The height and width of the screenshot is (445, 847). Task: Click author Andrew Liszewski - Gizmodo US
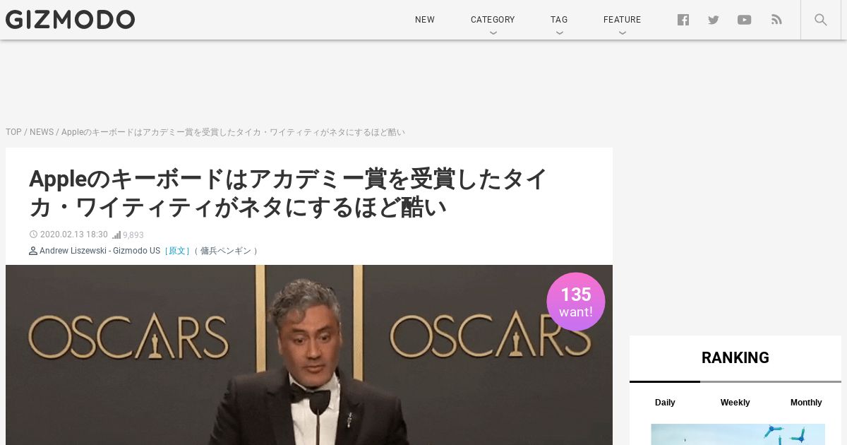coord(100,251)
